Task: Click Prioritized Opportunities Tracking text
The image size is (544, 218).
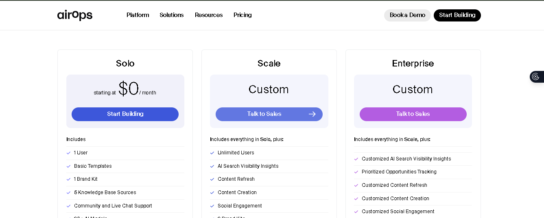Action: (x=399, y=172)
